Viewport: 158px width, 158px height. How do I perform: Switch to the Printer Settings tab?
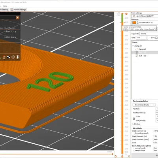point(18,9)
